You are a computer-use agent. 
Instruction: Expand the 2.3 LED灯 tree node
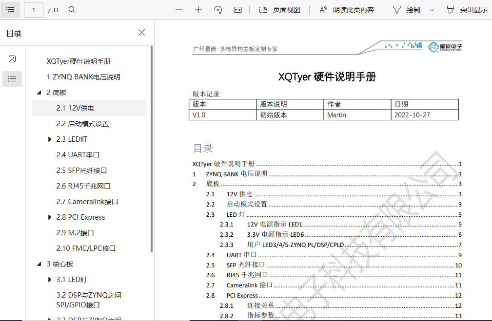(x=49, y=139)
